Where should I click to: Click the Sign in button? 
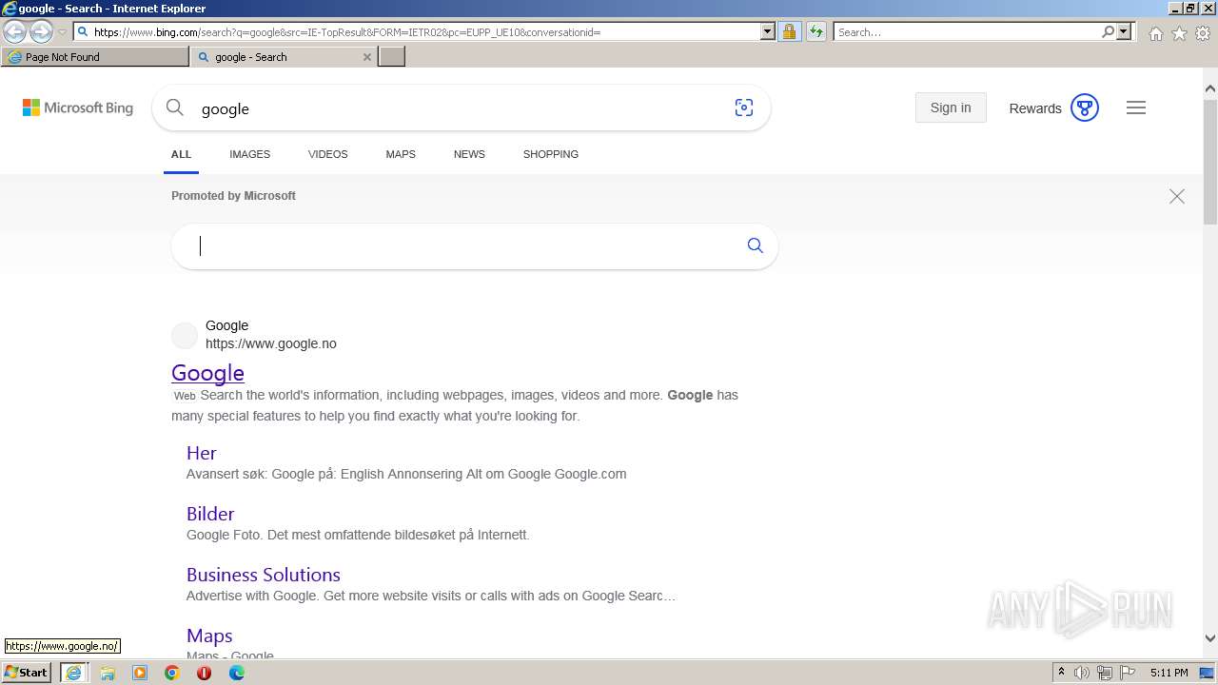tap(951, 108)
